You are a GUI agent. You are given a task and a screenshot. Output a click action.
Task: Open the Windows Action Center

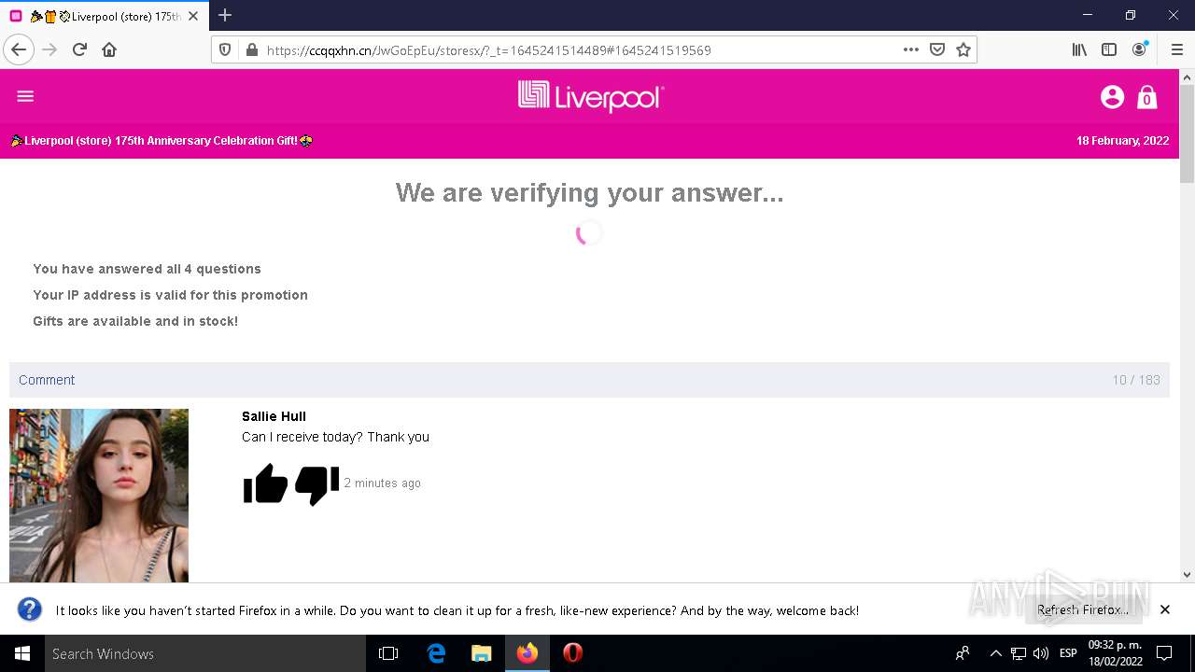[1164, 653]
